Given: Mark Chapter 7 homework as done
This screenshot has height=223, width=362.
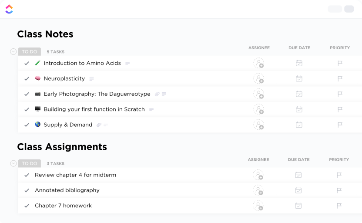Looking at the screenshot, I should (27, 206).
